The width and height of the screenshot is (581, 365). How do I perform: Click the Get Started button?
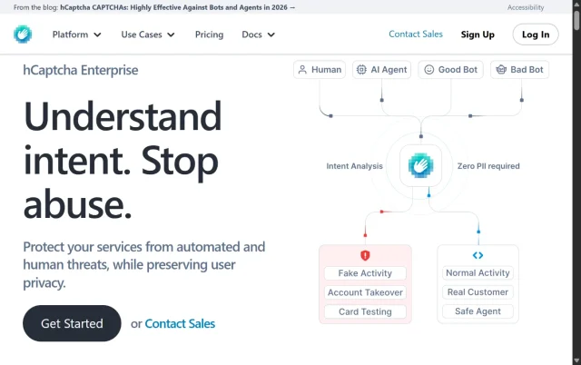click(72, 323)
